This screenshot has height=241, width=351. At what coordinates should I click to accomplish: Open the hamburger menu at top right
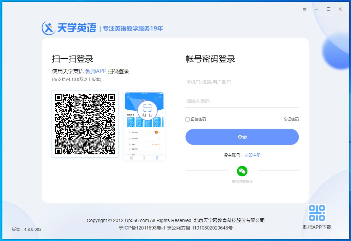point(304,9)
